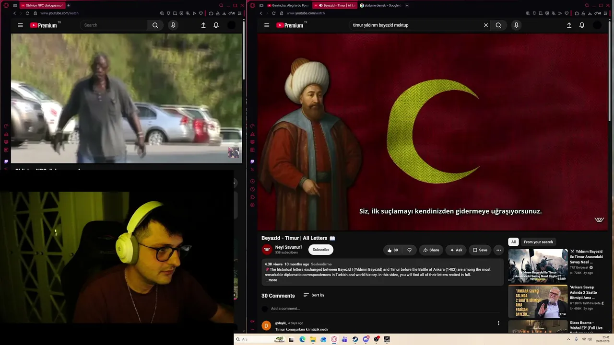The image size is (614, 345).
Task: Open the YouTube Premium logo in left window
Action: pyautogui.click(x=43, y=25)
